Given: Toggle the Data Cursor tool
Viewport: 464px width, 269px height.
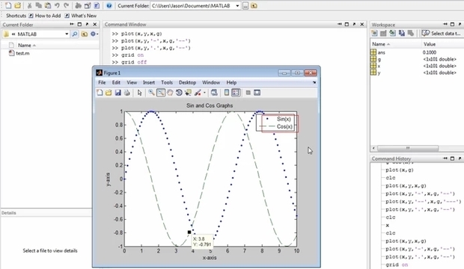Looking at the screenshot, I should click(x=188, y=93).
